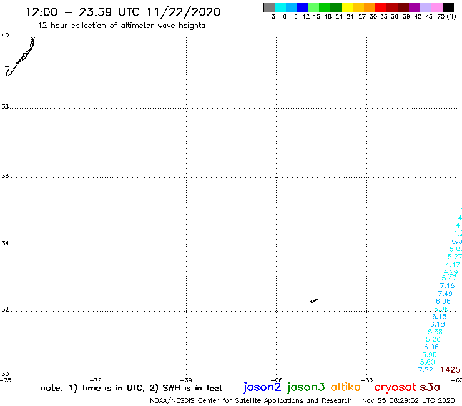Click the dark red track number '1425'
462x406 pixels.
tap(450, 369)
